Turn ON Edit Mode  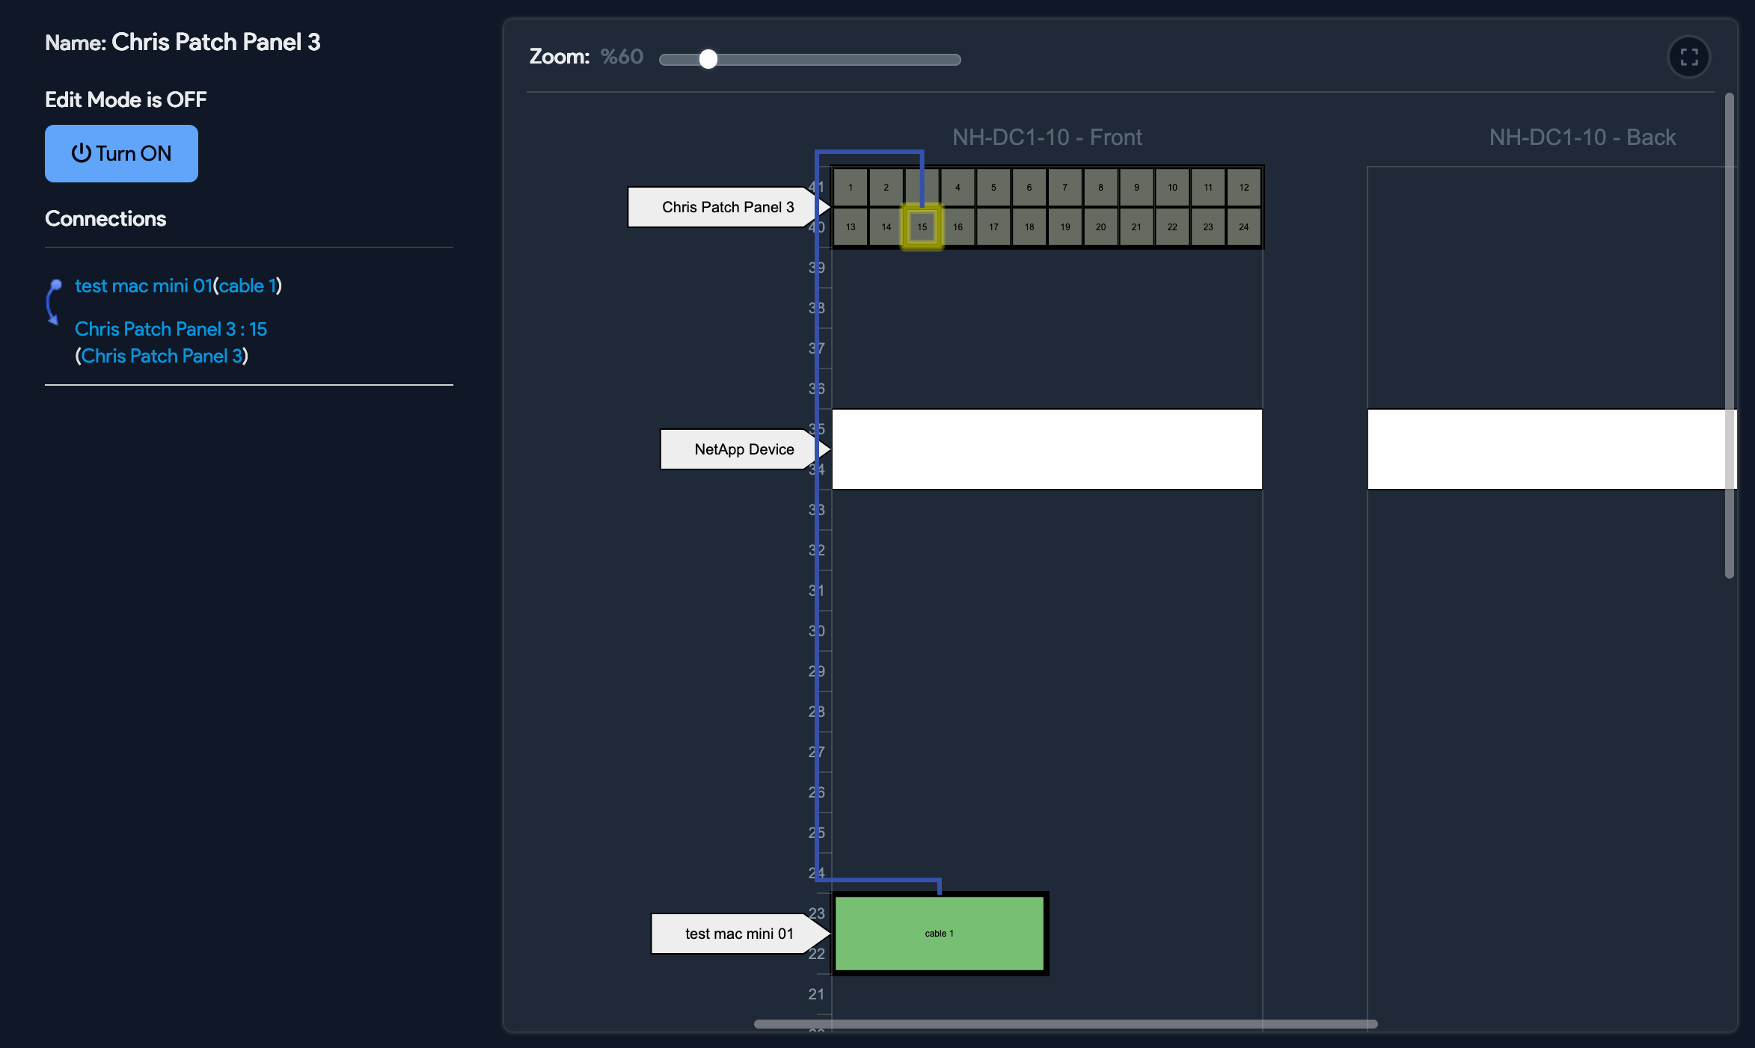(120, 153)
